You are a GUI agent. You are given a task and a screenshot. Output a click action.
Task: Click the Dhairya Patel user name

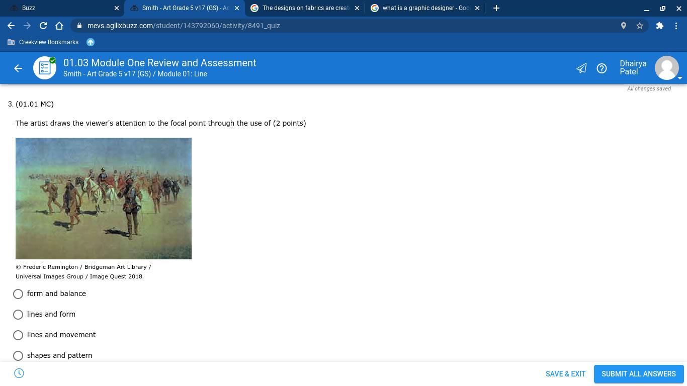[633, 67]
